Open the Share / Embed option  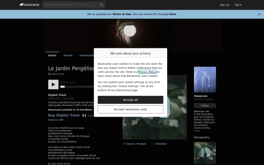[136, 144]
